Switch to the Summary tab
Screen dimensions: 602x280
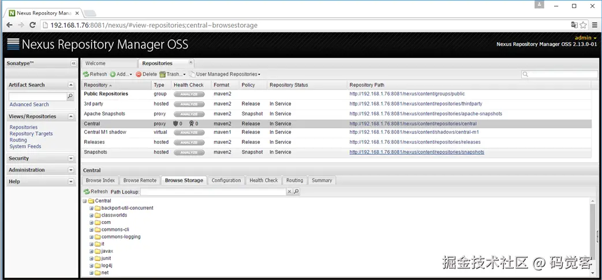click(x=321, y=180)
